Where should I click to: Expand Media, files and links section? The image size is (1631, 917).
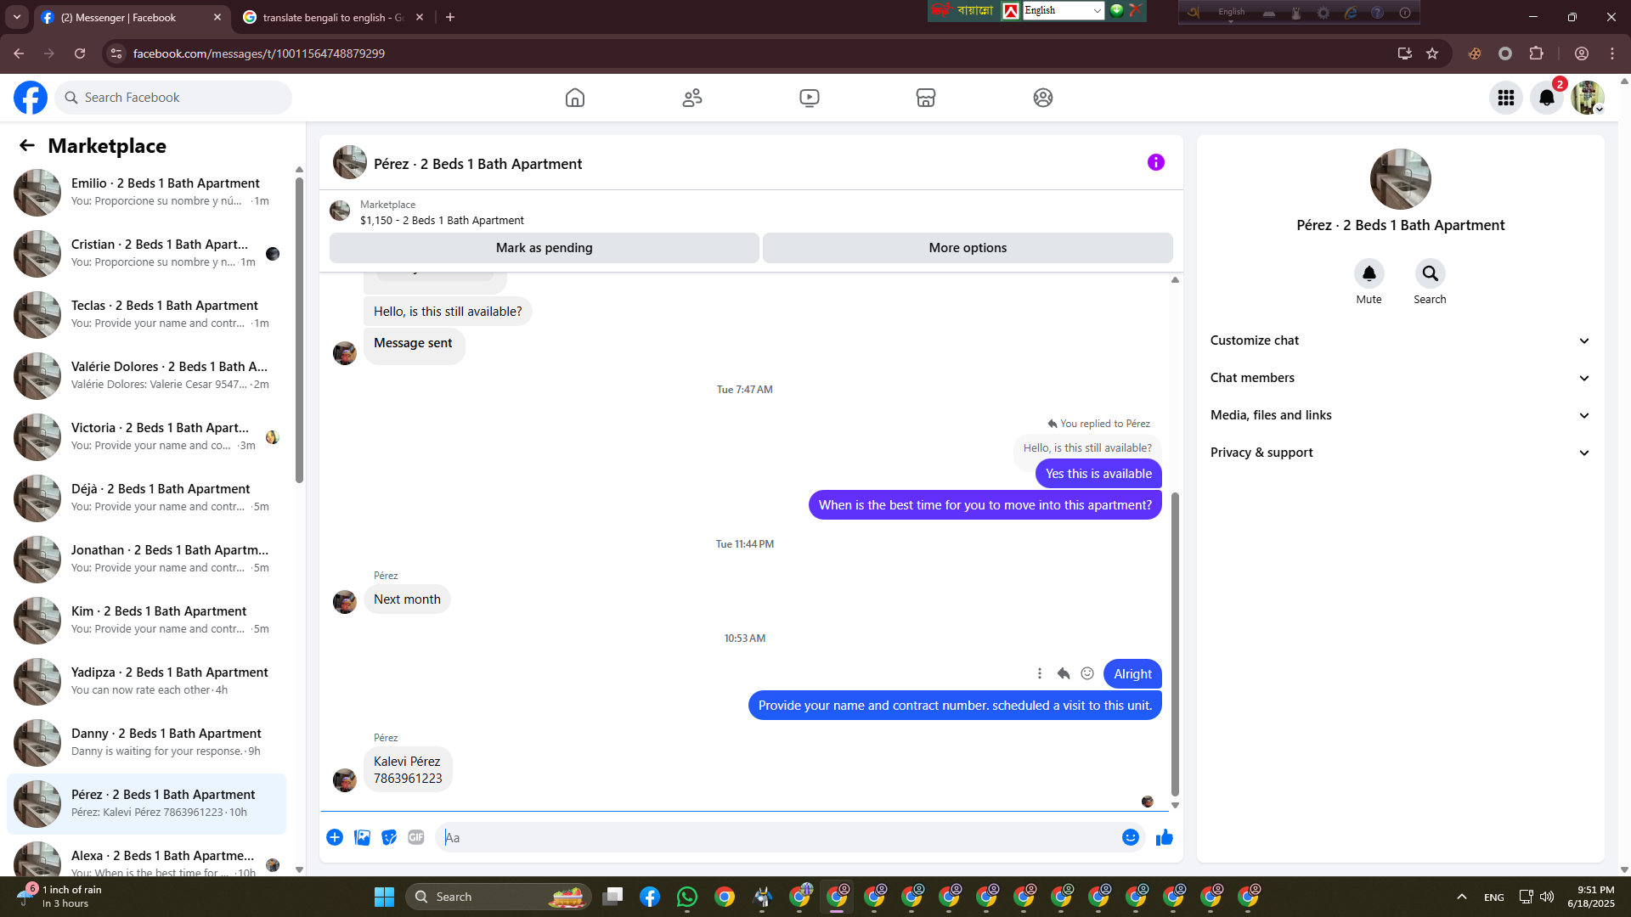(x=1400, y=415)
